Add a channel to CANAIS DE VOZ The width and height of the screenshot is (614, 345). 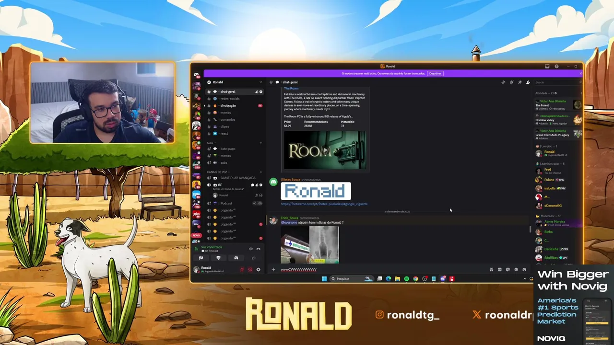pos(261,172)
